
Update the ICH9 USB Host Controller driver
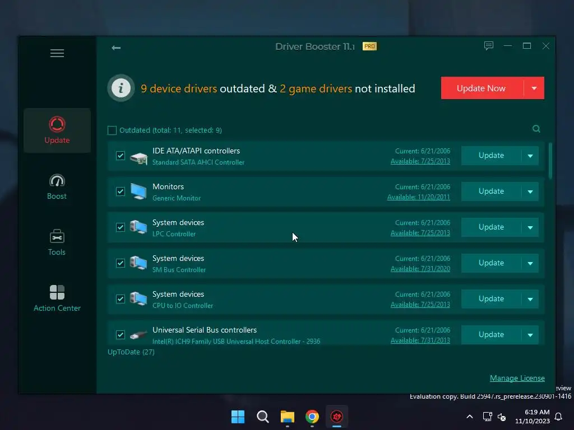point(491,335)
